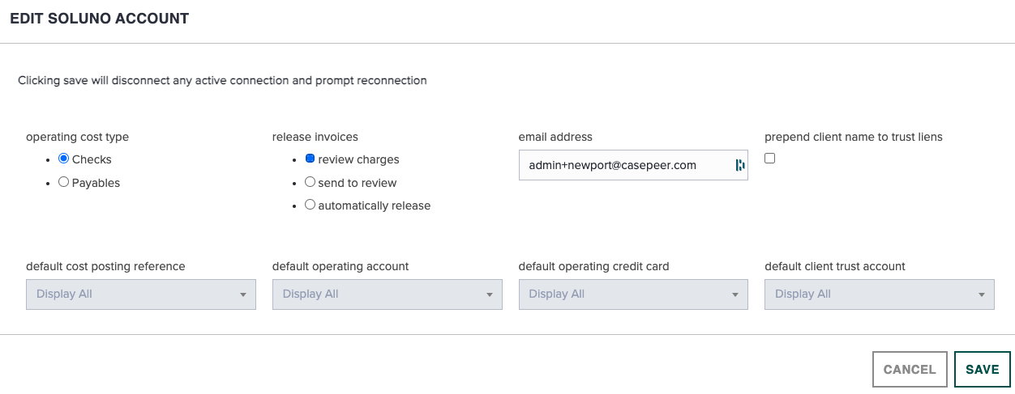1015x394 pixels.
Task: Choose automatically release invoices option
Action: [x=310, y=205]
